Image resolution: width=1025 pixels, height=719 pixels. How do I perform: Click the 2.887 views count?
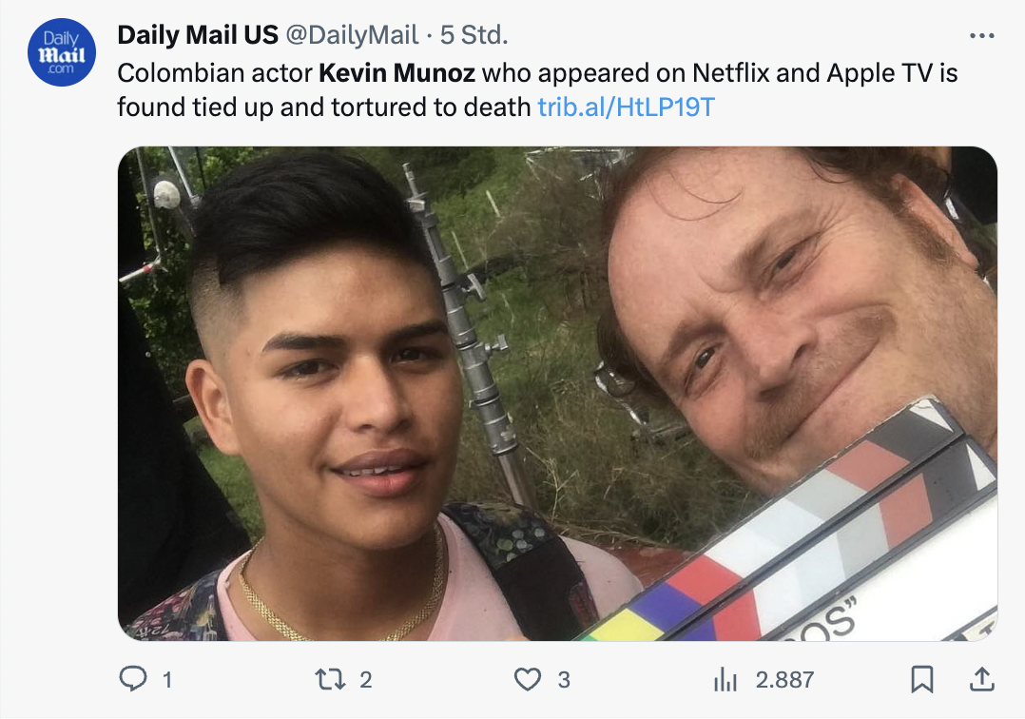pyautogui.click(x=784, y=679)
